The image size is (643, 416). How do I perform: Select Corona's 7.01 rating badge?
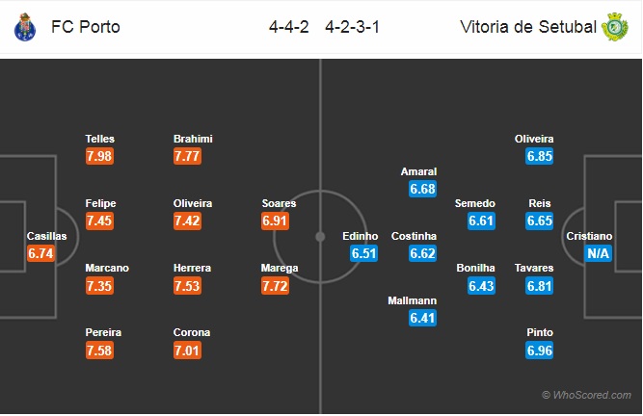pyautogui.click(x=187, y=351)
